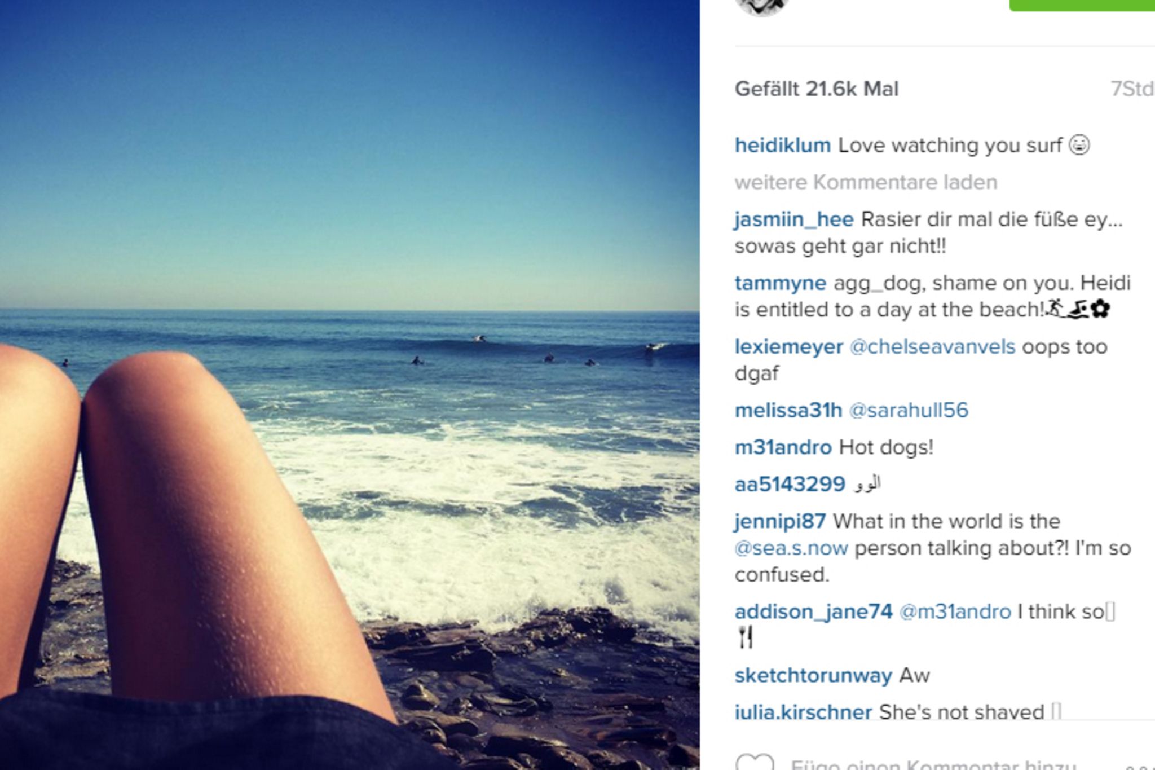This screenshot has height=770, width=1155.
Task: Open commenter m31andro's profile
Action: [783, 447]
